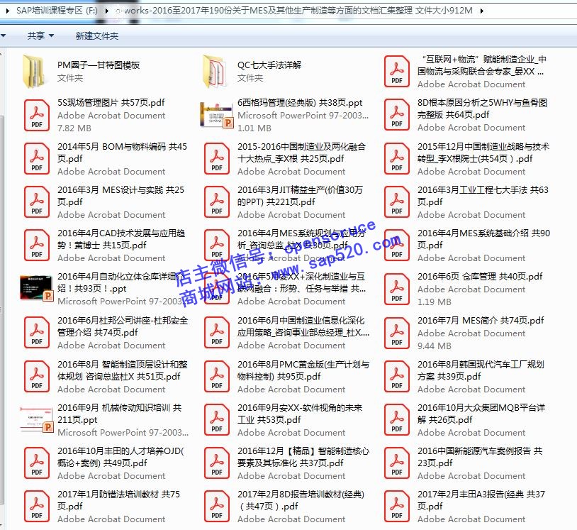Image resolution: width=577 pixels, height=530 pixels.
Task: Select file name 2017年1月防错法培训教材 共75页.pdf
Action: (118, 500)
